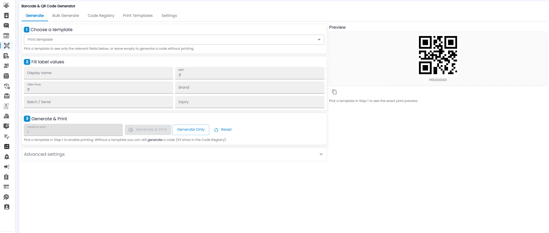Open the bell-plus notification sidebar icon
The width and height of the screenshot is (549, 233).
6,157
